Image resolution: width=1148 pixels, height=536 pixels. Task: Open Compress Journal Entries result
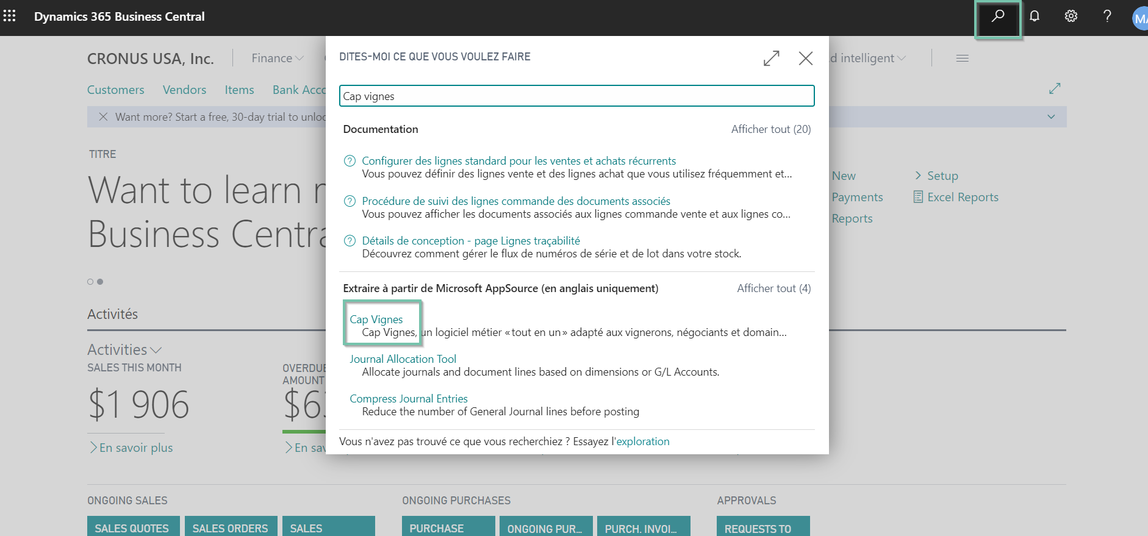(409, 399)
